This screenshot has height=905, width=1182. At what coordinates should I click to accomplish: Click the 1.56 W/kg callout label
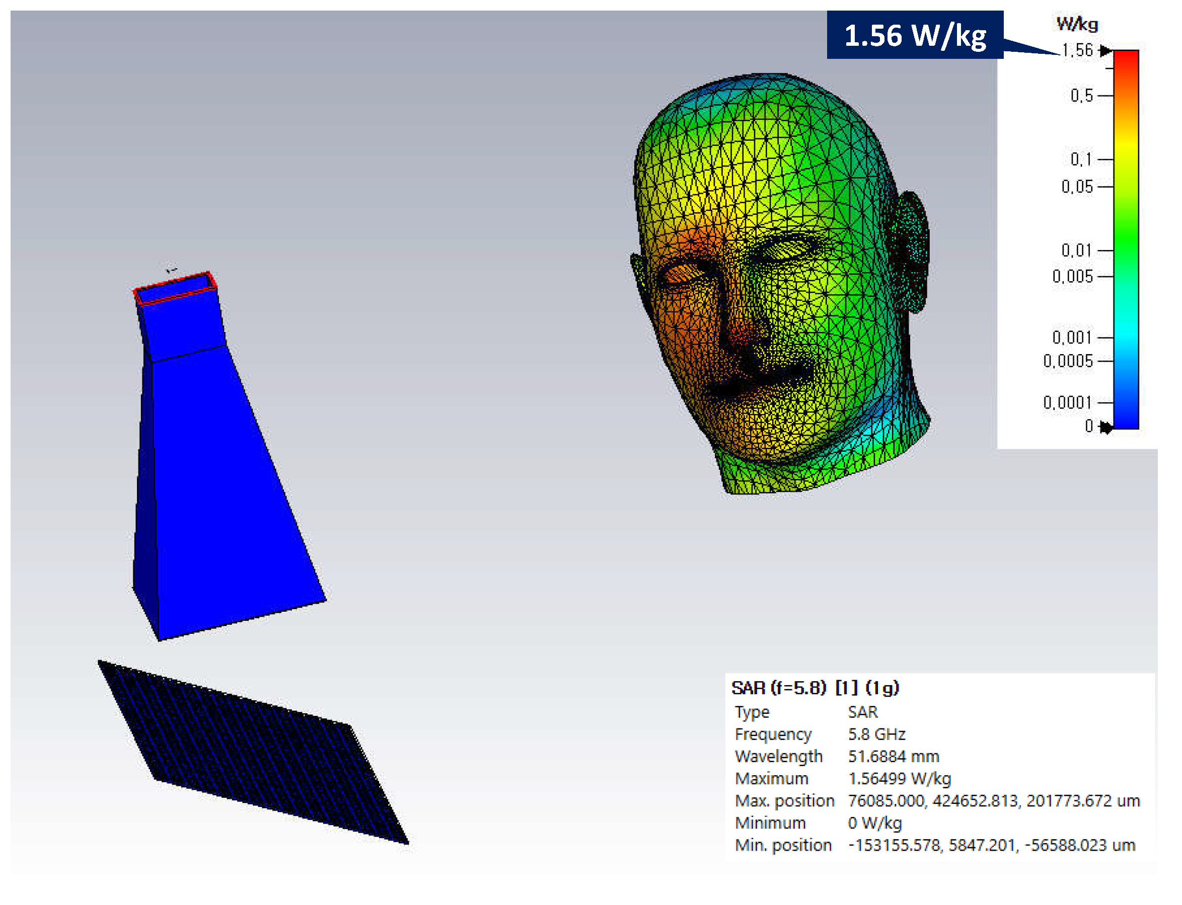tap(915, 36)
